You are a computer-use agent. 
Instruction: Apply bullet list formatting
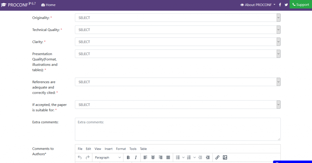pos(178,158)
